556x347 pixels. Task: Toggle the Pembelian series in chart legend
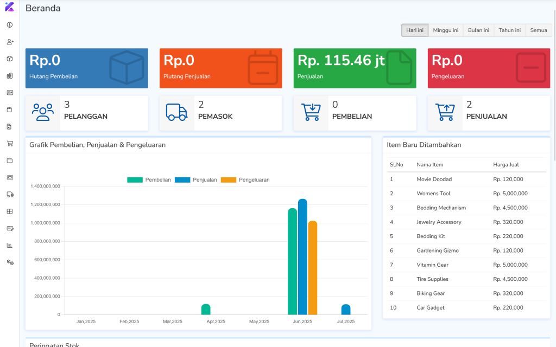pos(149,180)
